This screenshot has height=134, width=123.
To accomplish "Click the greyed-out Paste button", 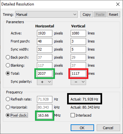I will [100, 14].
